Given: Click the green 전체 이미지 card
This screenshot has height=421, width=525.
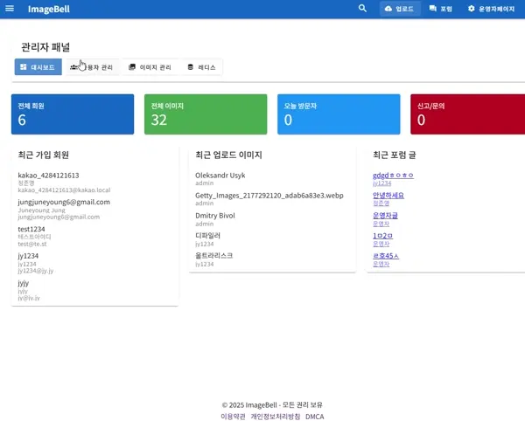Looking at the screenshot, I should [x=206, y=114].
